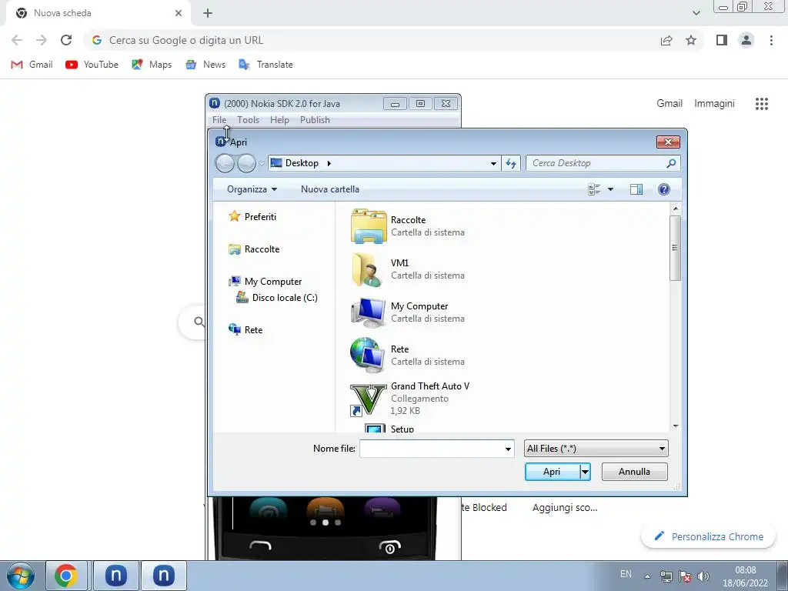Image resolution: width=788 pixels, height=591 pixels.
Task: Refresh the Desktop location
Action: 511,163
